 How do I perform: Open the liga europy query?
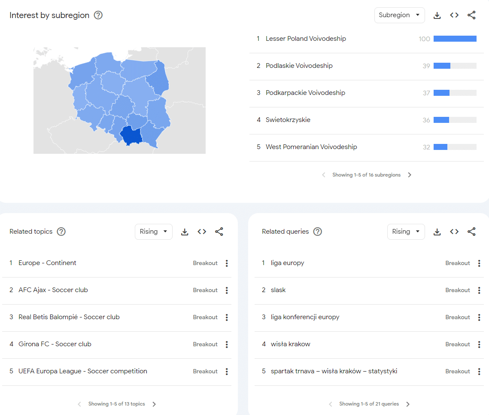coord(287,263)
